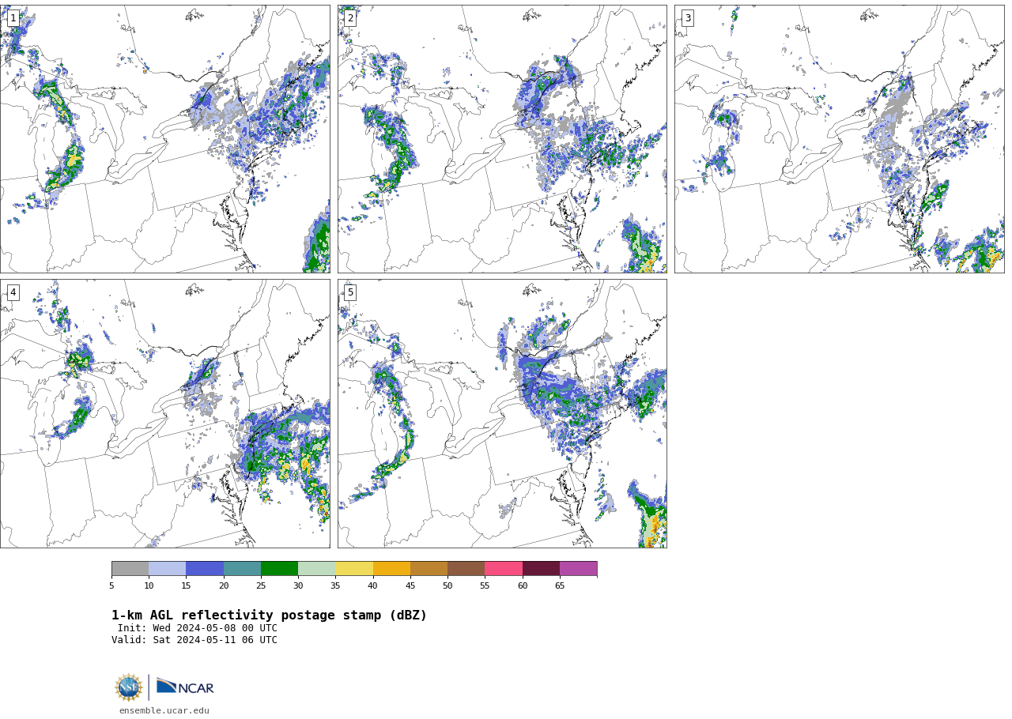The image size is (1012, 719).
Task: Click the maroon 60-65 dBZ swatch
Action: 541,569
